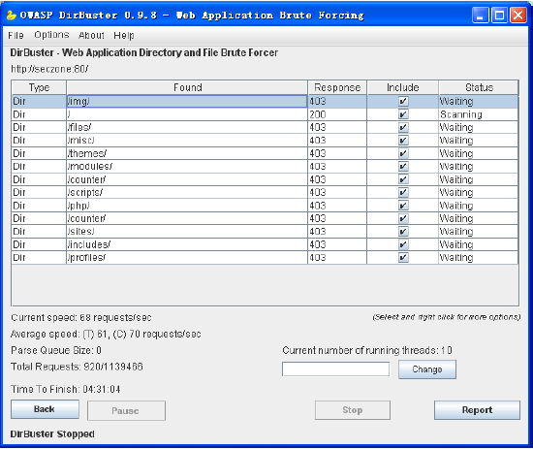The height and width of the screenshot is (449, 533).
Task: Toggle Include checkbox for root / row
Action: coord(403,114)
